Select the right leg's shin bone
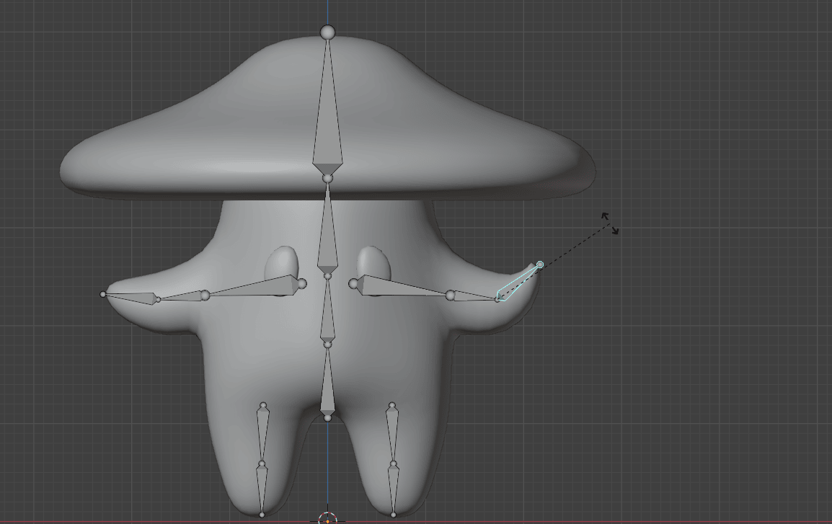This screenshot has width=832, height=524. [393, 490]
